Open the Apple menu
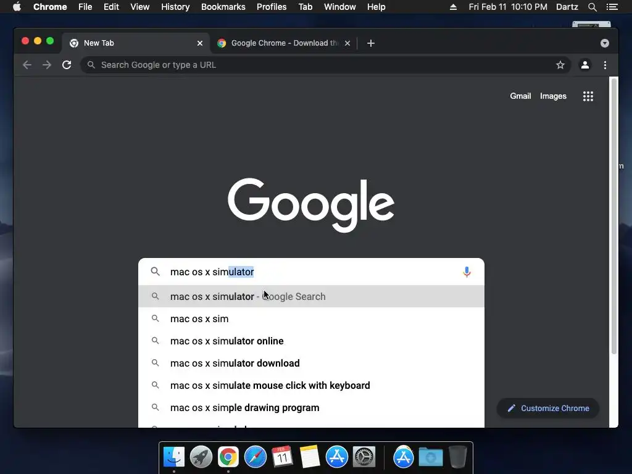The width and height of the screenshot is (632, 474). tap(17, 7)
